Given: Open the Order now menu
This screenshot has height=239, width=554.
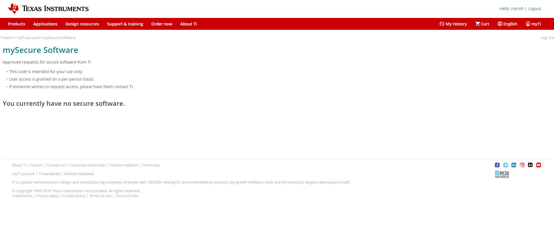Looking at the screenshot, I should tap(162, 24).
